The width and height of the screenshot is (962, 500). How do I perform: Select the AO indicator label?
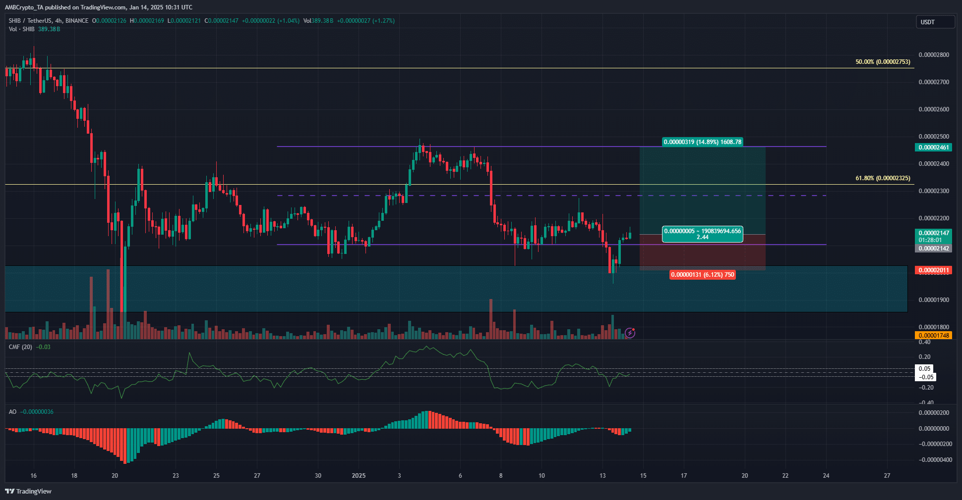coord(12,412)
